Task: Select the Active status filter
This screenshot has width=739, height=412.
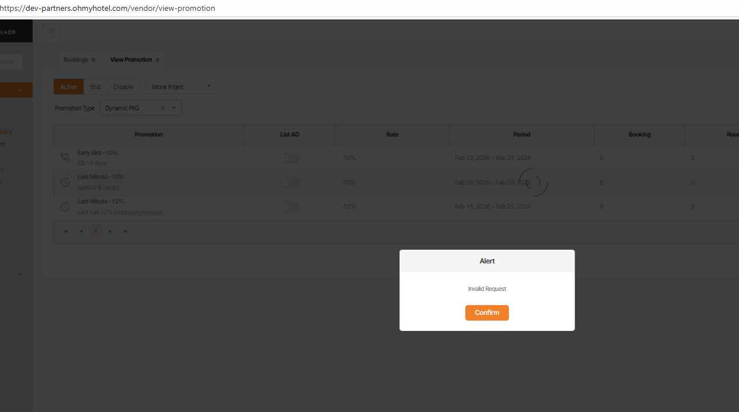Action: pyautogui.click(x=69, y=87)
